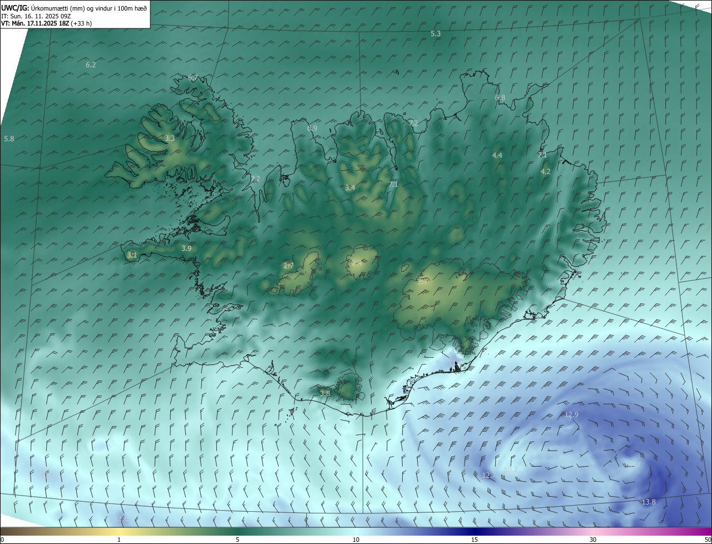
Task: Select the 3.8 value label
Action: pyautogui.click(x=325, y=394)
